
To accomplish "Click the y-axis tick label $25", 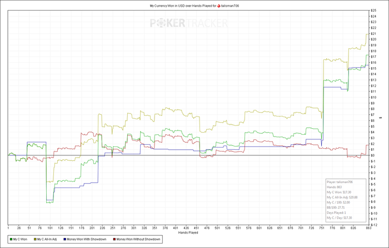I will (373, 11).
